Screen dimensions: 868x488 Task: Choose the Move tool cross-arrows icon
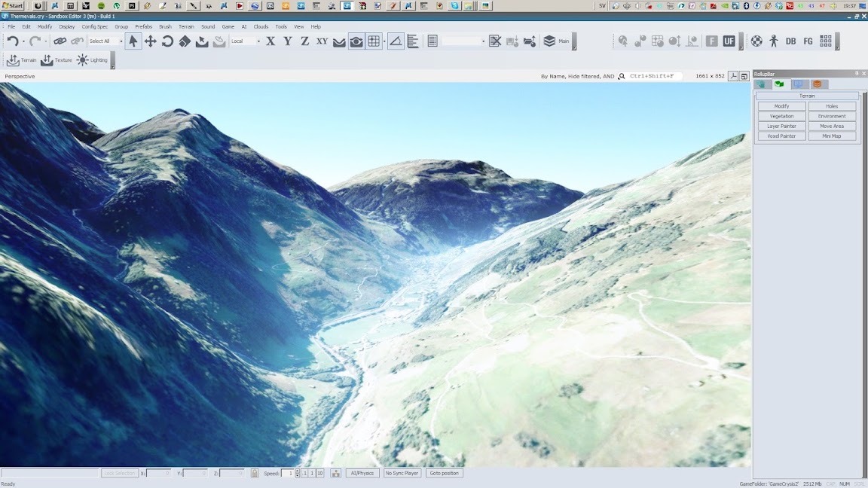[150, 41]
